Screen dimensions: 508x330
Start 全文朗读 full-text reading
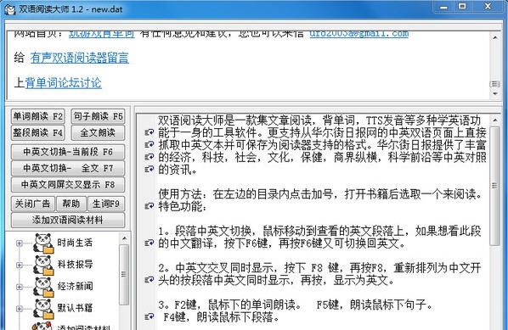pos(98,132)
